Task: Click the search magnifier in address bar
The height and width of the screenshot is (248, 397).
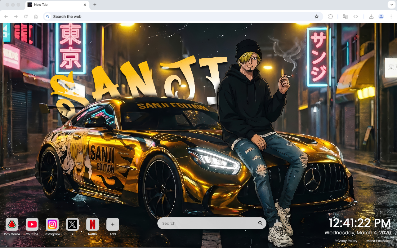Action: 48,16
